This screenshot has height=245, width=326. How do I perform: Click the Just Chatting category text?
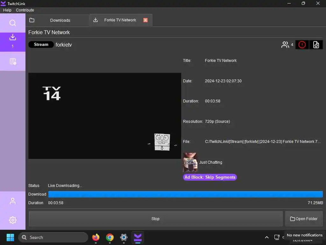(211, 162)
